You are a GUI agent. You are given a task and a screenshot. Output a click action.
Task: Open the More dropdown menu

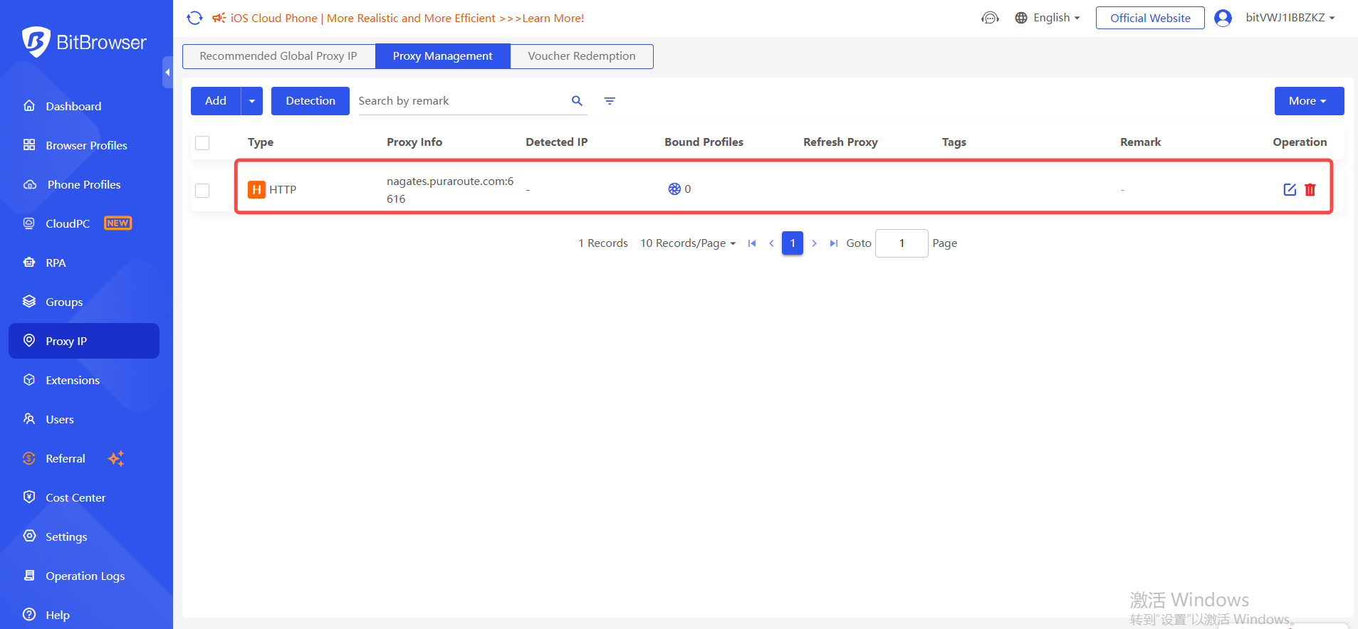click(x=1309, y=101)
